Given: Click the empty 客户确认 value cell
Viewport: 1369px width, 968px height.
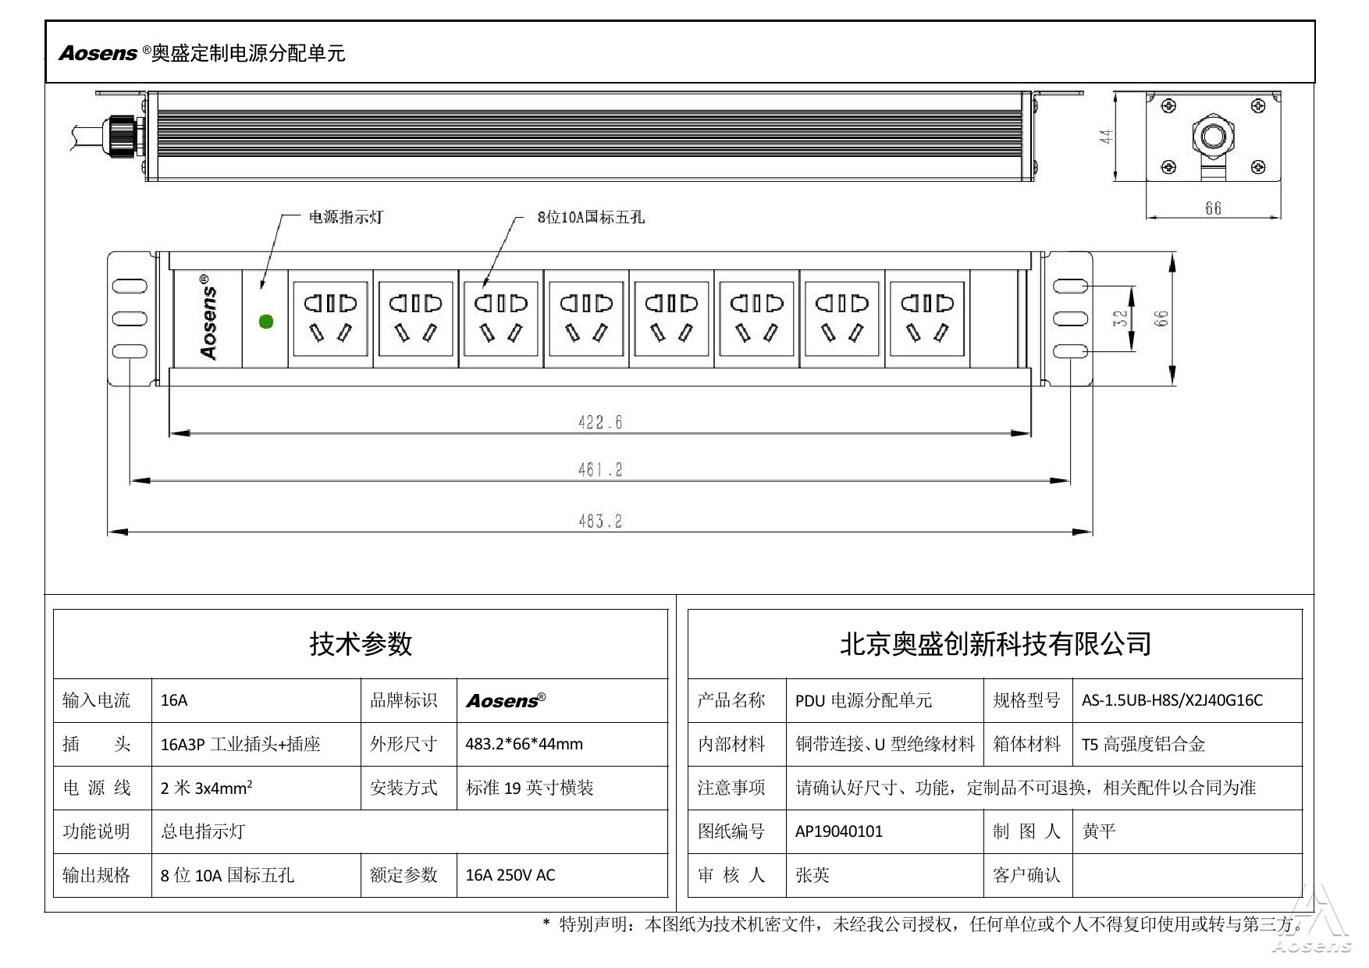Looking at the screenshot, I should pyautogui.click(x=1186, y=875).
